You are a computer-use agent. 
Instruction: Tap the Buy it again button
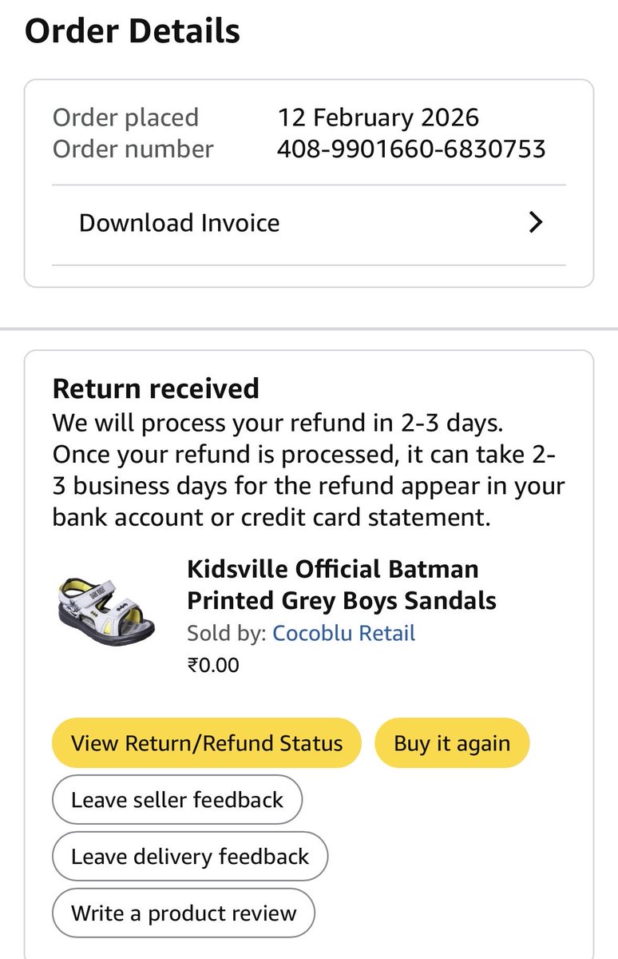pyautogui.click(x=451, y=743)
